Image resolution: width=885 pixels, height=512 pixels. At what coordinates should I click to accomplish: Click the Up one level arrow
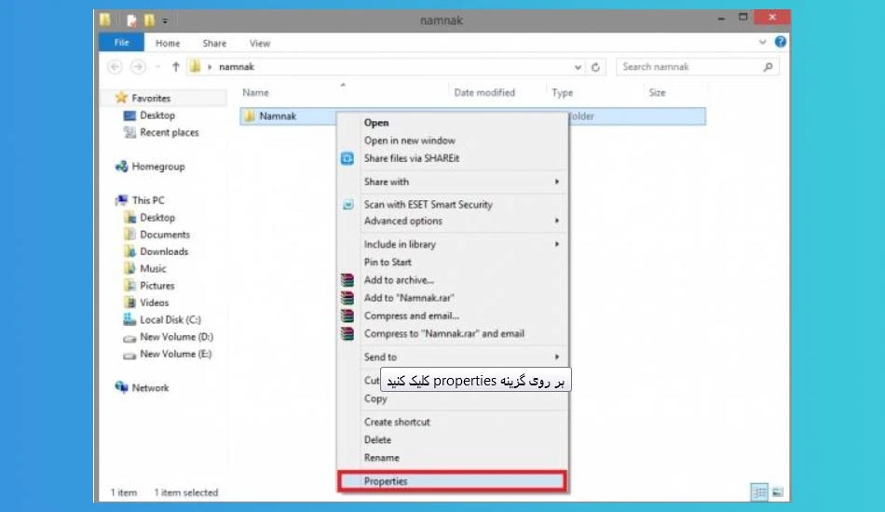click(175, 66)
